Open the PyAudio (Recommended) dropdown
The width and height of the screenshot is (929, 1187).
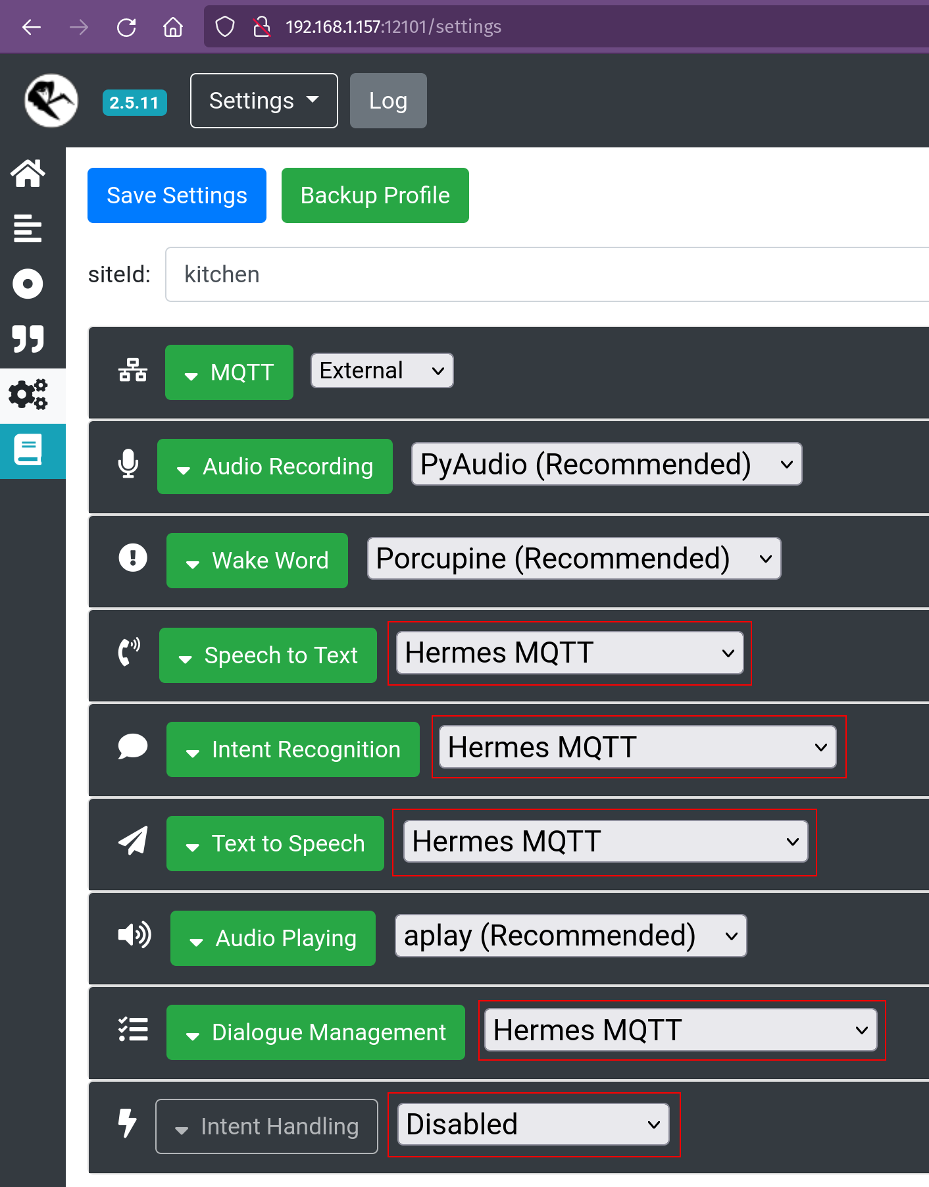point(607,464)
